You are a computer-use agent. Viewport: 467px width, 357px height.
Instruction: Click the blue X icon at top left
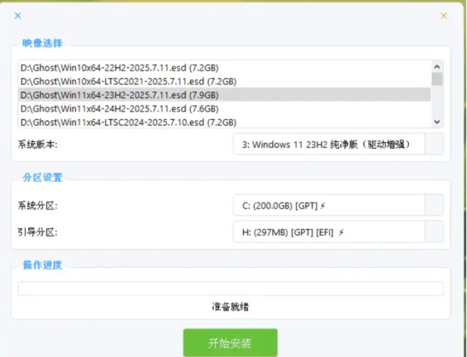(x=18, y=15)
